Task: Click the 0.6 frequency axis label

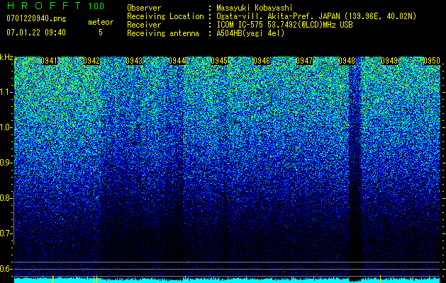Action: [6, 269]
